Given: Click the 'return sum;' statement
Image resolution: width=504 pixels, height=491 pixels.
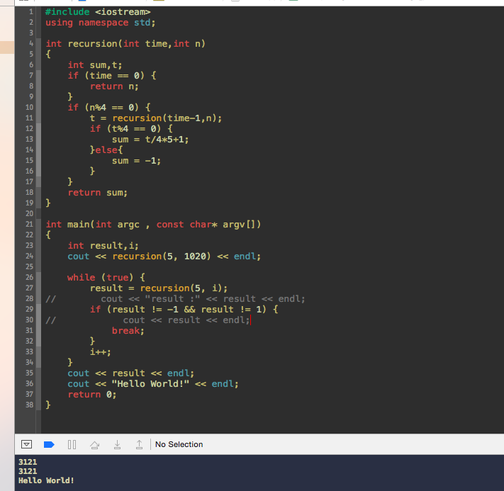Looking at the screenshot, I should pos(98,193).
